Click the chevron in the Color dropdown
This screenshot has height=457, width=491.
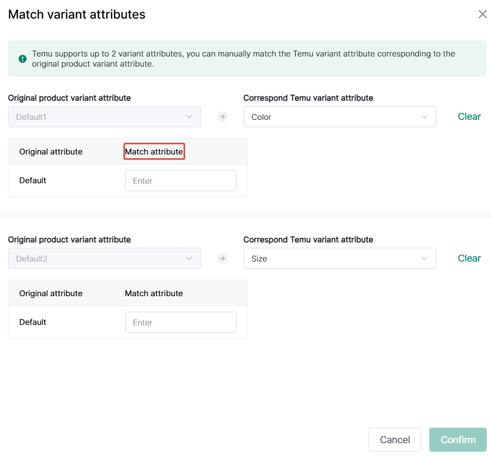424,117
